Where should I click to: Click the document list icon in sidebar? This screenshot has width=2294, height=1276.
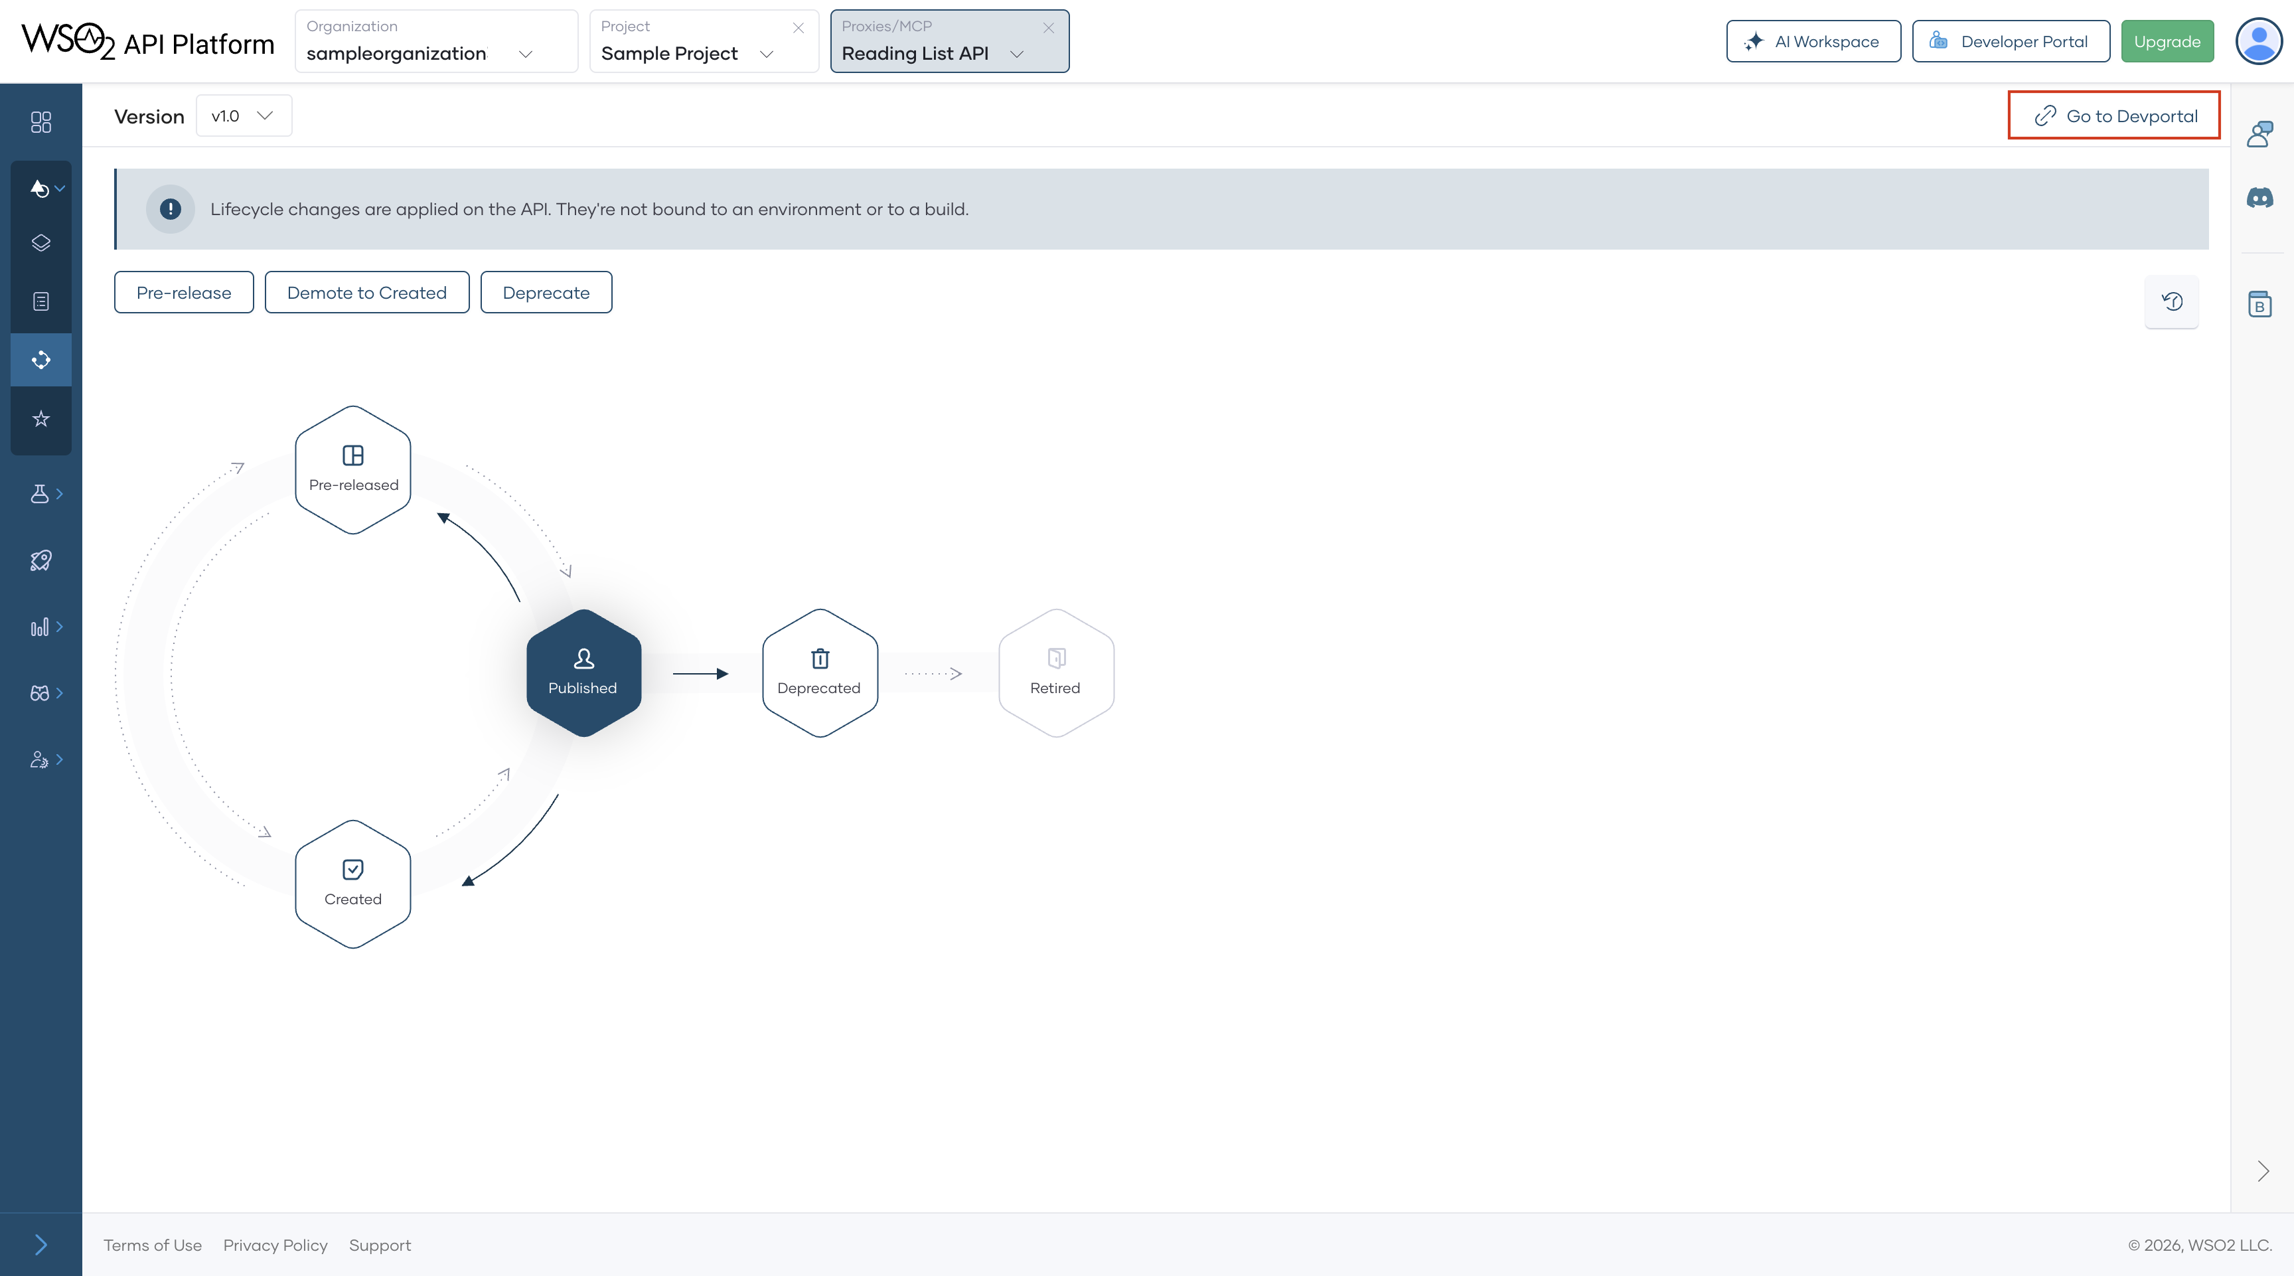click(x=41, y=302)
